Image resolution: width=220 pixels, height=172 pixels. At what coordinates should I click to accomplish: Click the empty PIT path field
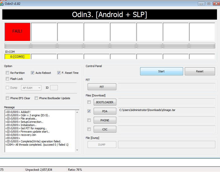[x=167, y=87]
